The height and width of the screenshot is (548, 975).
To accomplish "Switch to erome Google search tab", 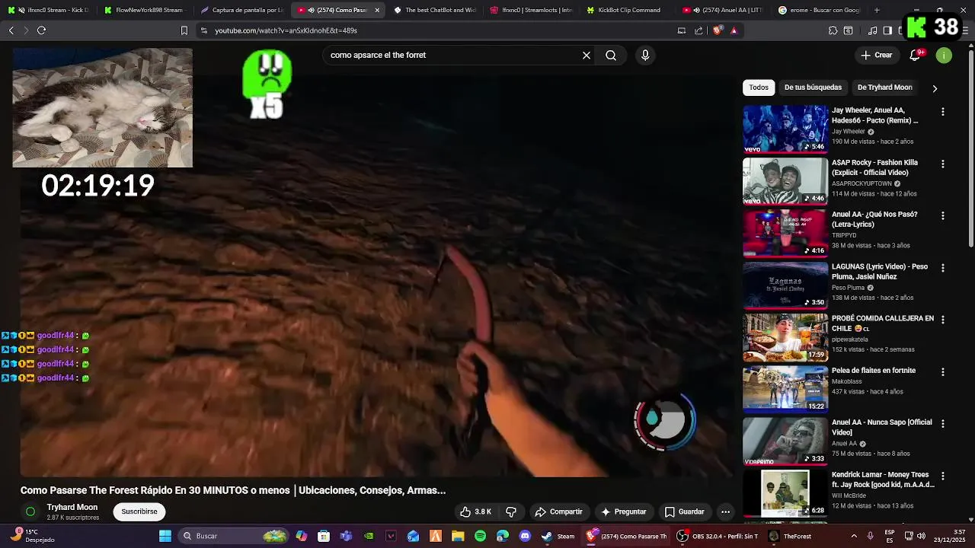I will (820, 10).
